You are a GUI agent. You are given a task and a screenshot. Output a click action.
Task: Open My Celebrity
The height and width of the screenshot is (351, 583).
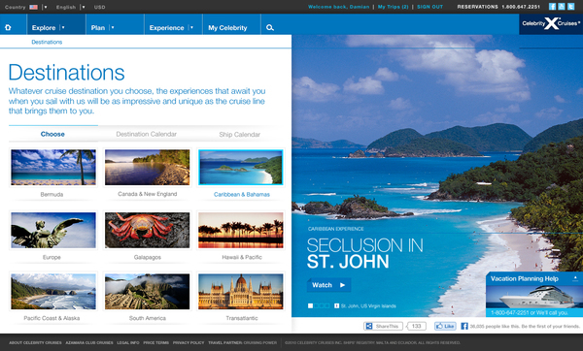click(227, 28)
